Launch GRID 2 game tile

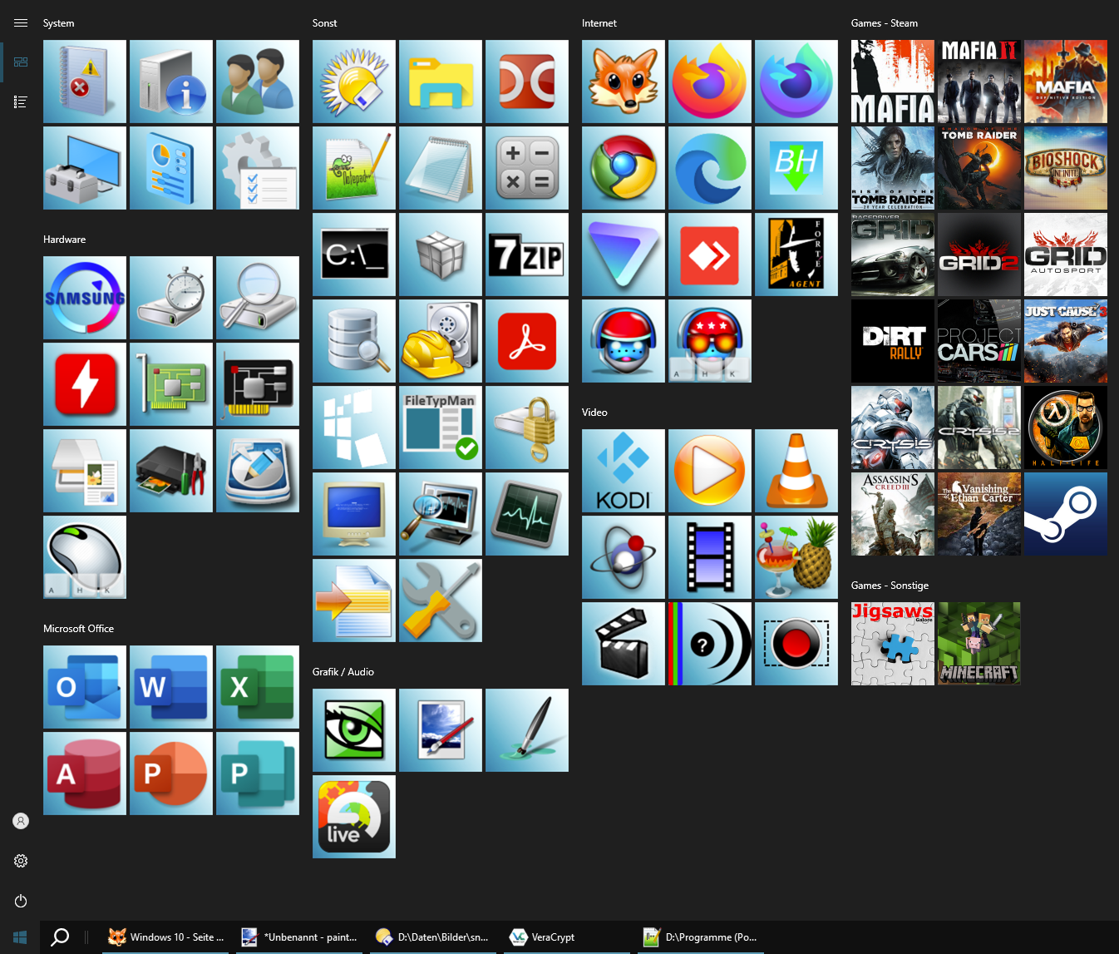click(979, 255)
